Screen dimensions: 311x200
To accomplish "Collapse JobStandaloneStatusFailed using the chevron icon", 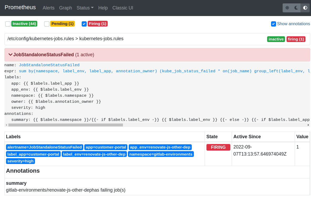I will click(x=11, y=55).
